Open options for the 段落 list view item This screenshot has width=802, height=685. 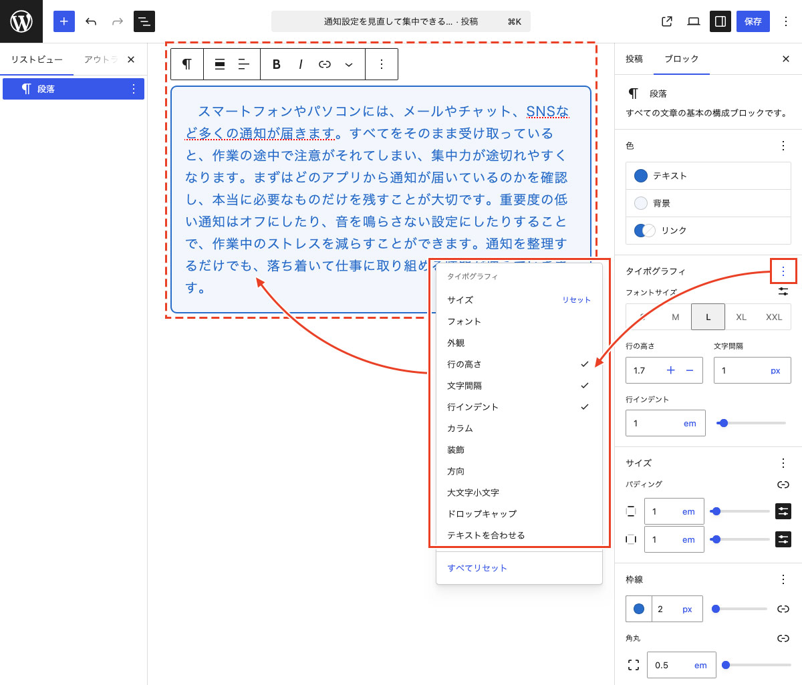[x=134, y=89]
